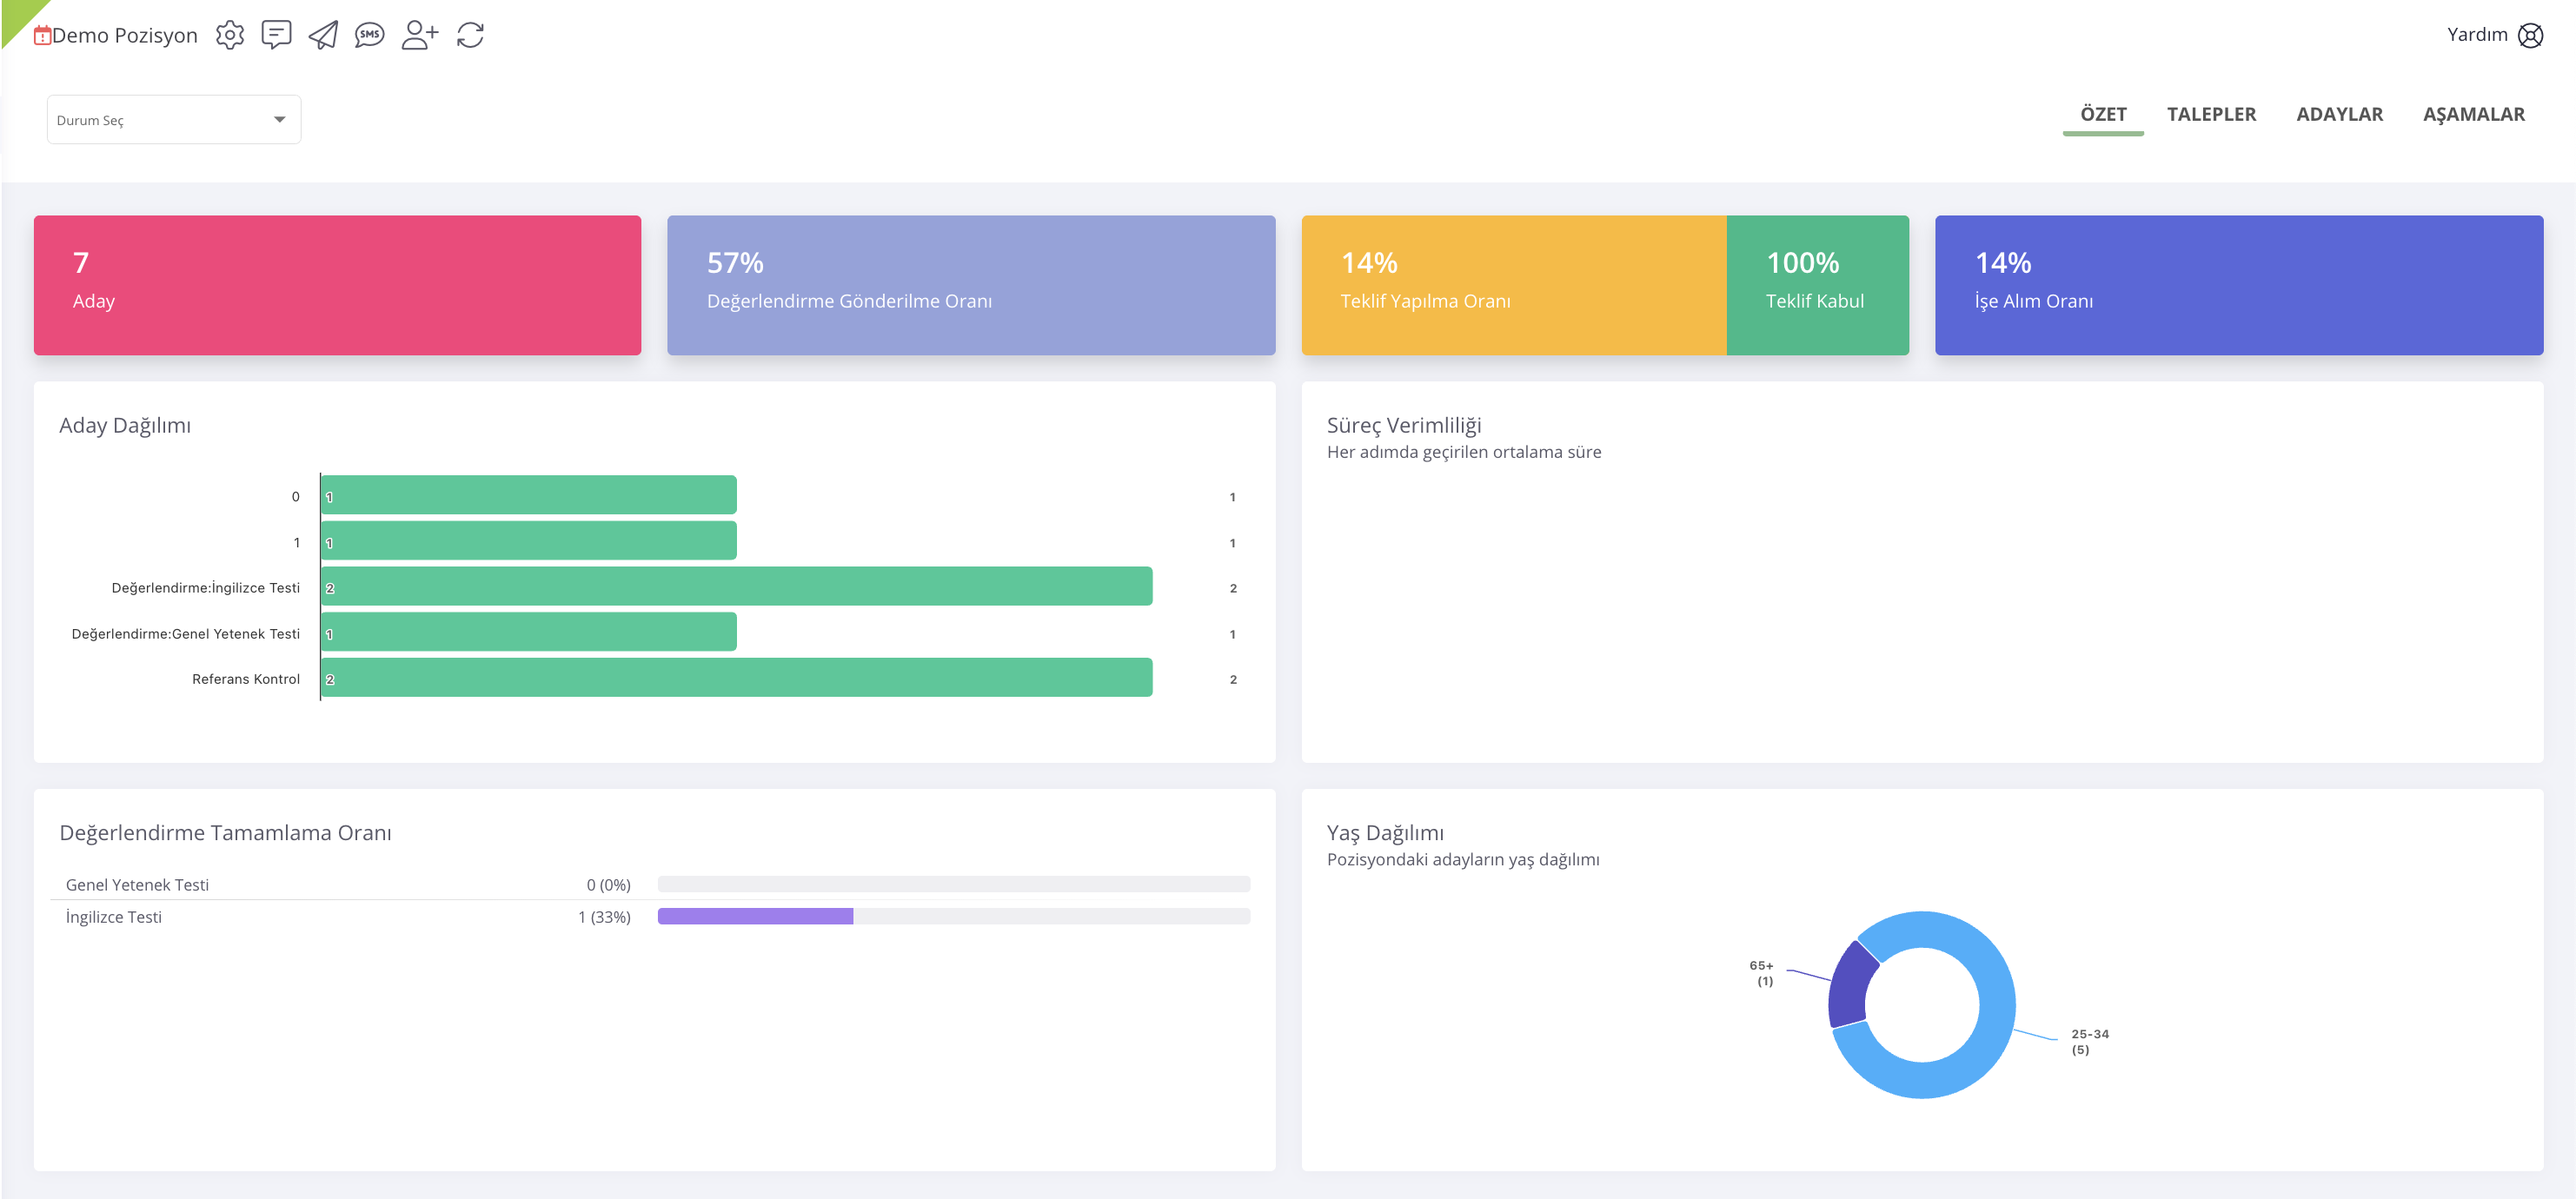Viewport: 2576px width, 1199px height.
Task: Click the paper plane send icon
Action: pyautogui.click(x=323, y=35)
